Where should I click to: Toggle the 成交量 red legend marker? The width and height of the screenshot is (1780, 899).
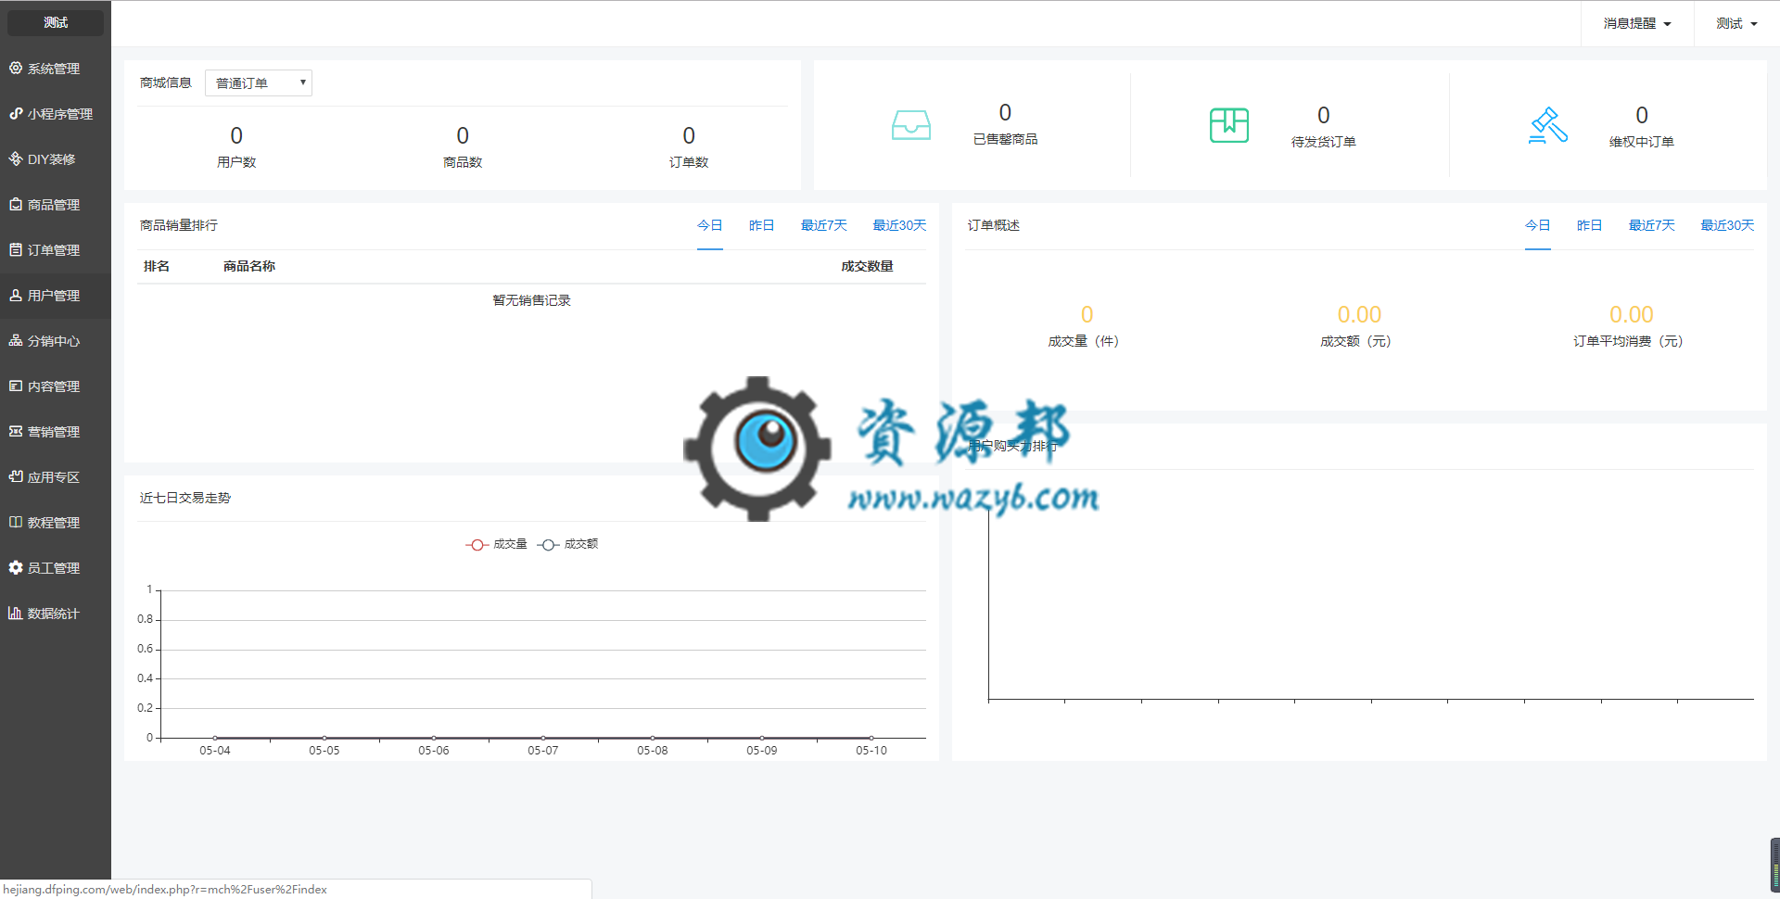pyautogui.click(x=477, y=545)
